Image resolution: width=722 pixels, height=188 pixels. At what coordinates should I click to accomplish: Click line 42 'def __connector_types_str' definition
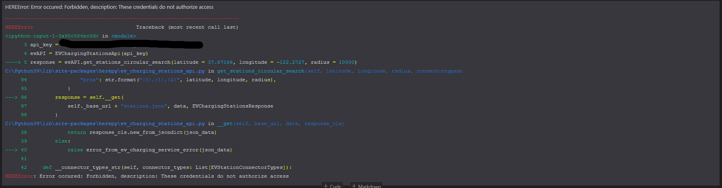(x=167, y=167)
